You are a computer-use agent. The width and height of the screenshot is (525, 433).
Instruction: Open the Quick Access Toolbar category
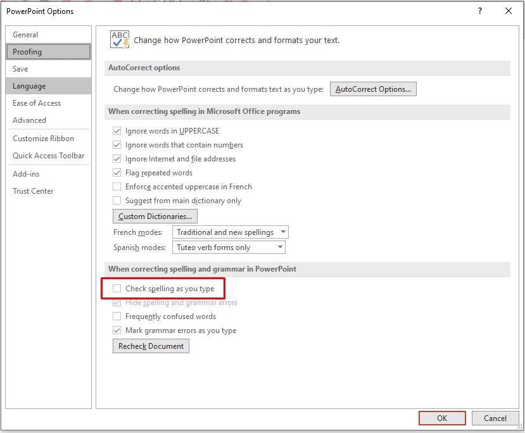pyautogui.click(x=48, y=156)
